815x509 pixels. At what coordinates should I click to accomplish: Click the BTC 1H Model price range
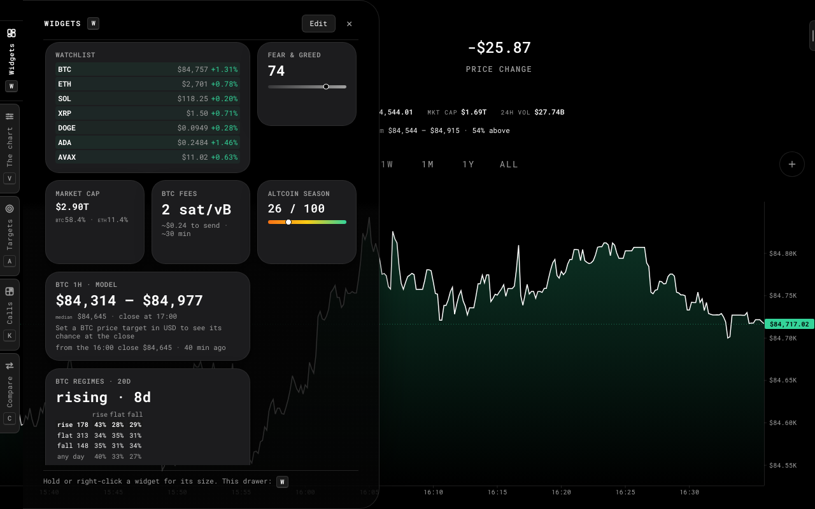click(x=129, y=300)
